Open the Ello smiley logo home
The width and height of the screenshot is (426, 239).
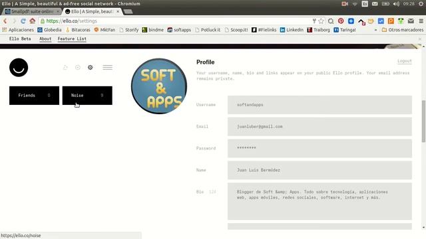(19, 68)
